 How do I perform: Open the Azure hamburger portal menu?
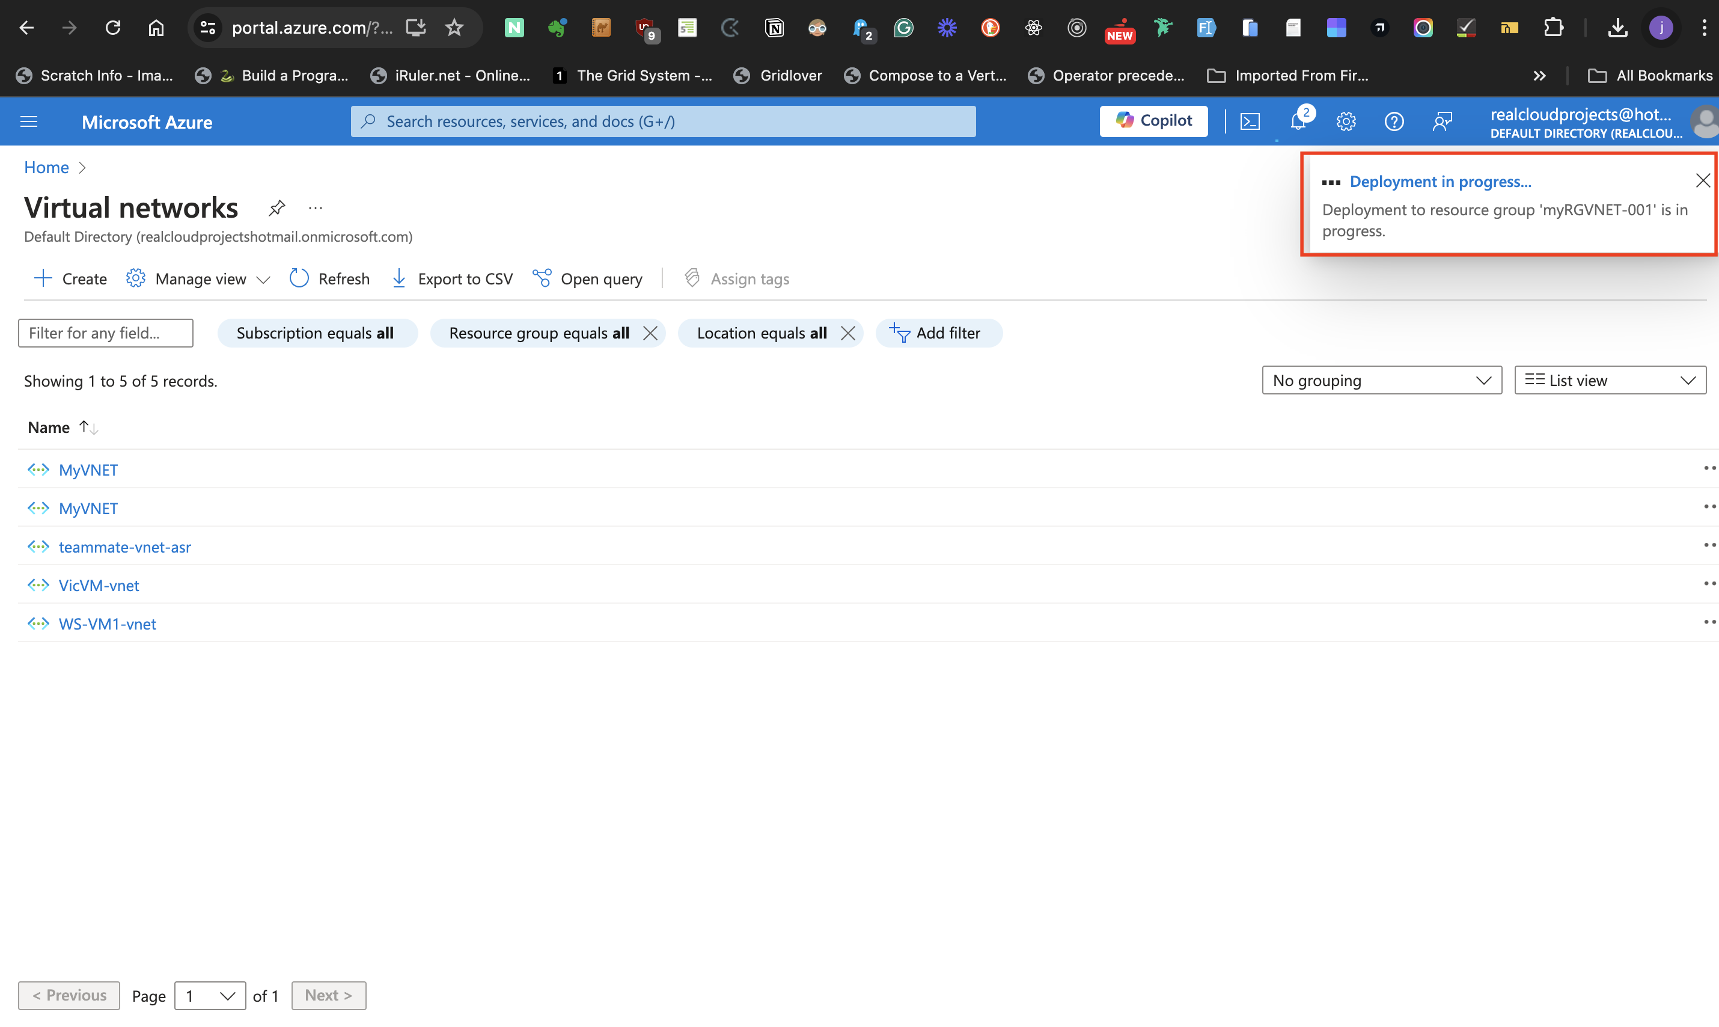point(29,122)
